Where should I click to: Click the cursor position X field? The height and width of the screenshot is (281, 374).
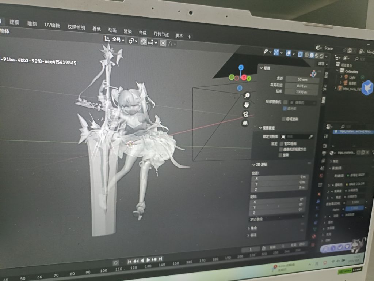click(279, 177)
